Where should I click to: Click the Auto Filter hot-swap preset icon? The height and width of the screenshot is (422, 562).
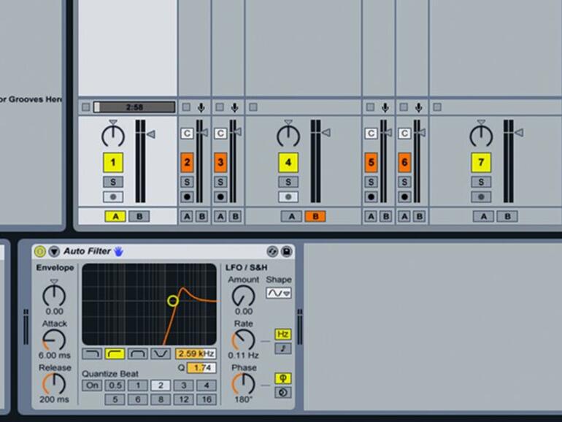pos(272,251)
